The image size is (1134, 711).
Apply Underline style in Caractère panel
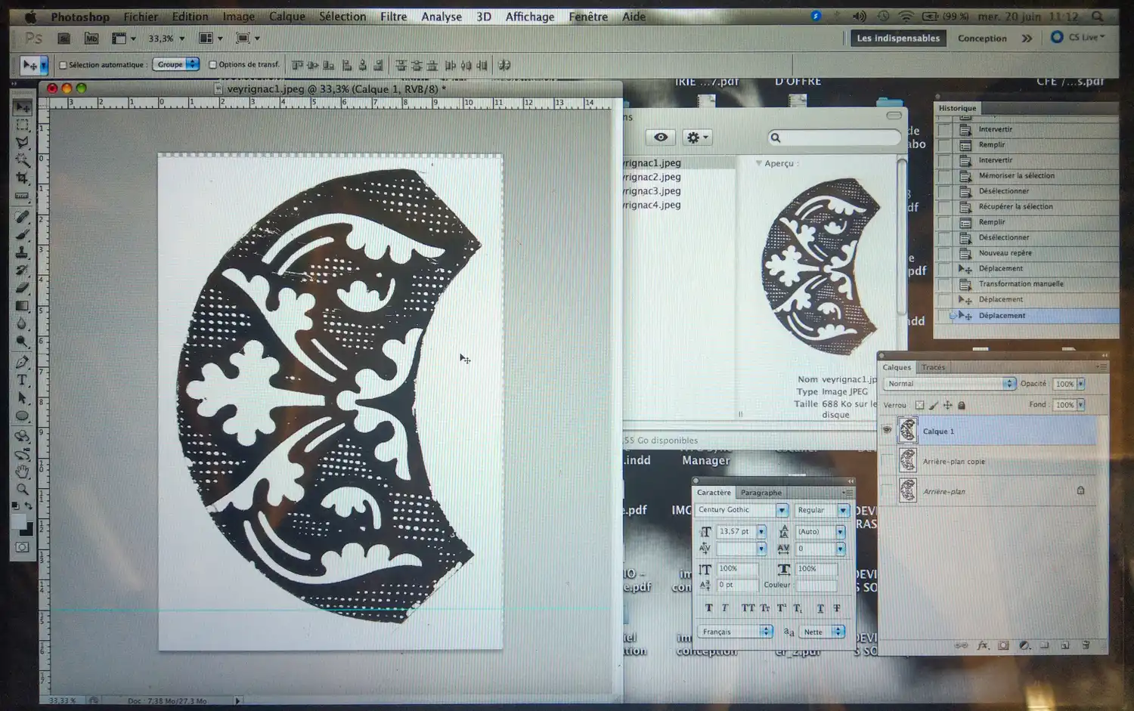point(820,607)
